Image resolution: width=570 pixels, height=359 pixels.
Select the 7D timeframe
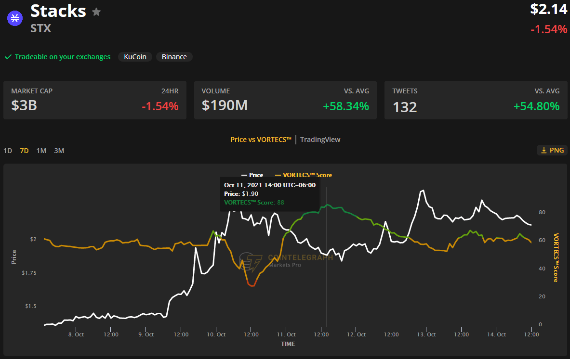24,150
